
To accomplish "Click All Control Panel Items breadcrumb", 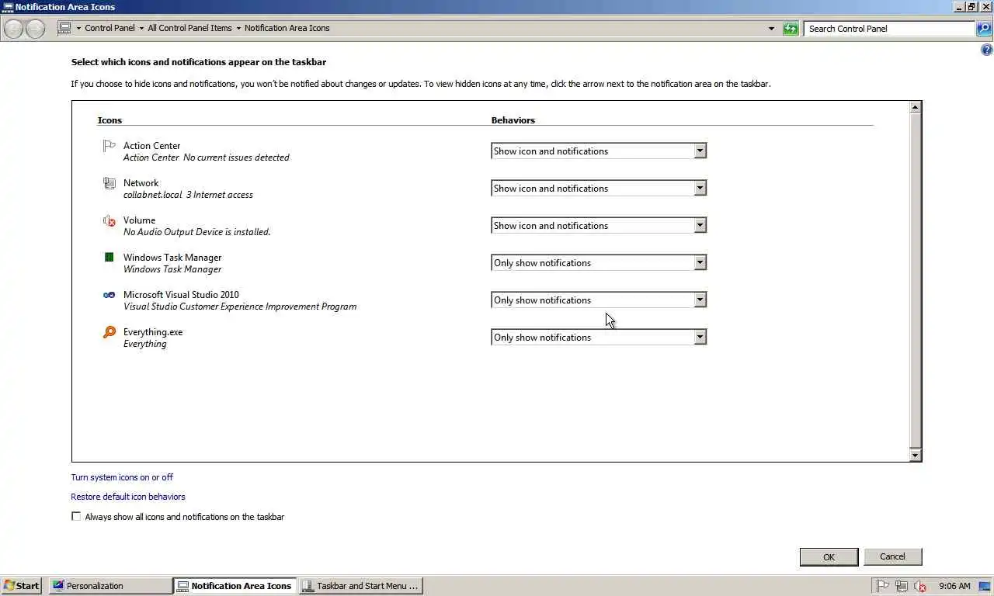I will point(189,28).
